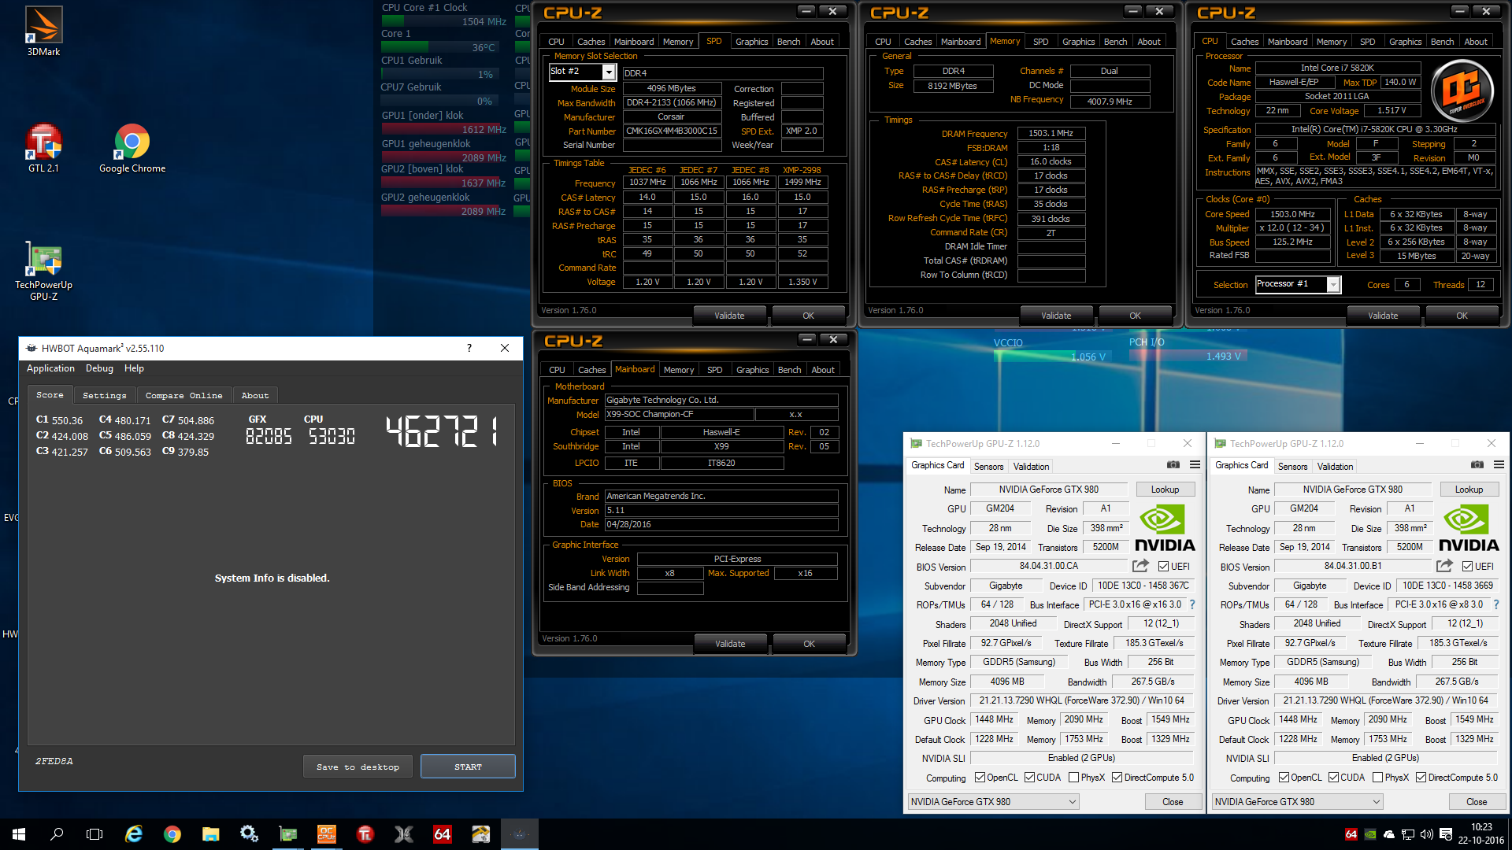Image resolution: width=1512 pixels, height=850 pixels.
Task: Open the AIDA64 taskbar icon
Action: pyautogui.click(x=443, y=834)
